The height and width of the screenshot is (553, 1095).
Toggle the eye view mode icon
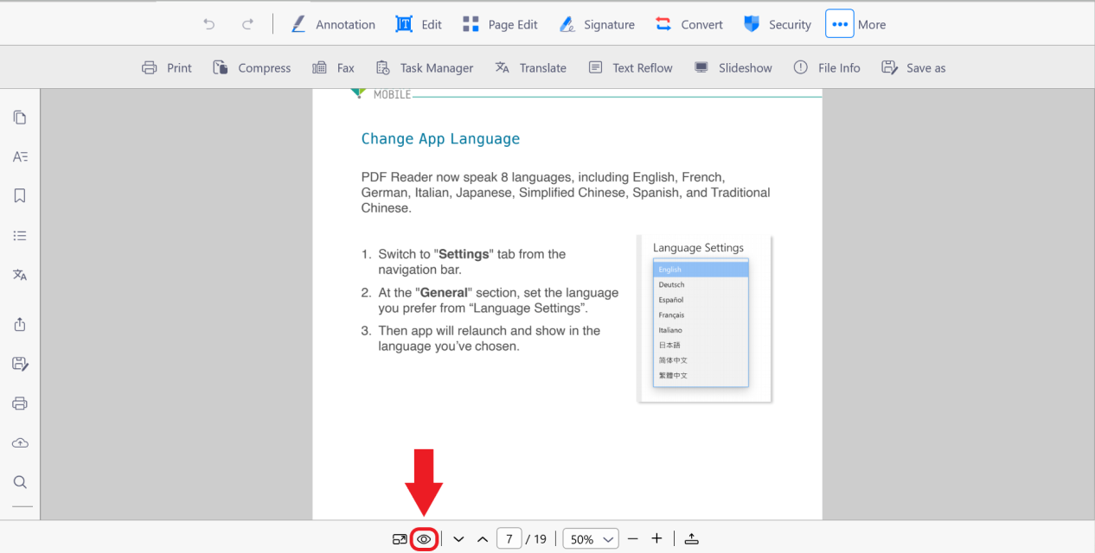coord(424,539)
